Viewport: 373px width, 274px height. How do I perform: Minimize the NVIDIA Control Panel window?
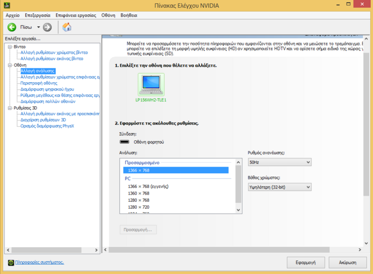click(x=338, y=4)
